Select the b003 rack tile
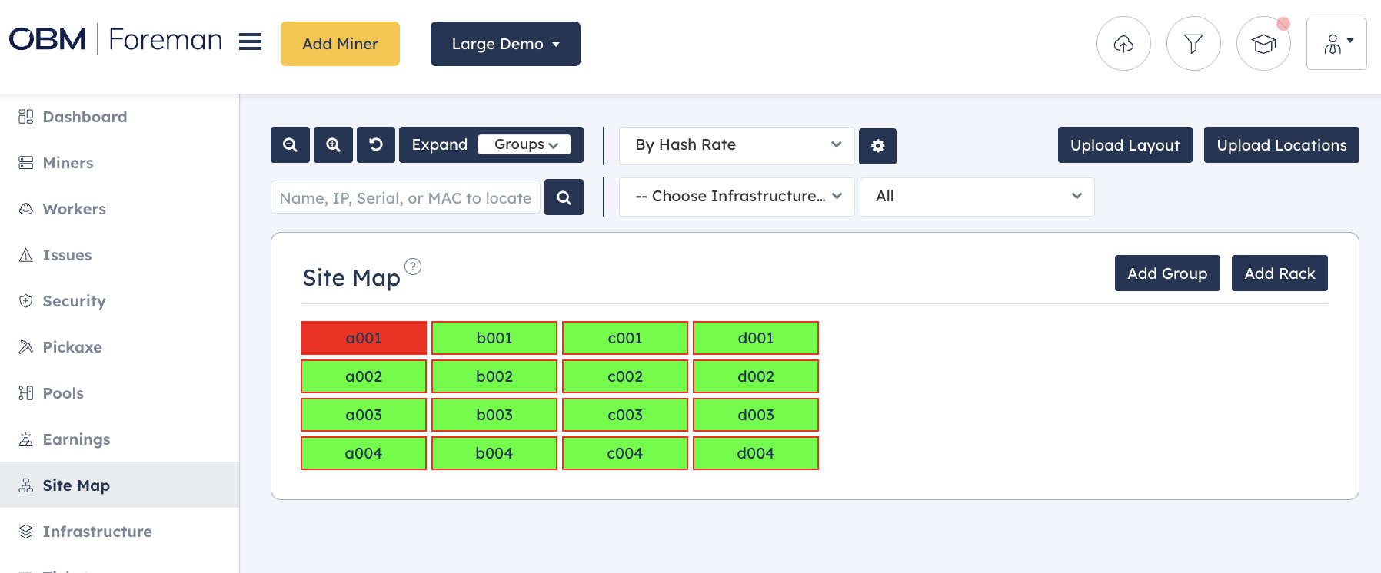Viewport: 1381px width, 573px height. point(494,415)
